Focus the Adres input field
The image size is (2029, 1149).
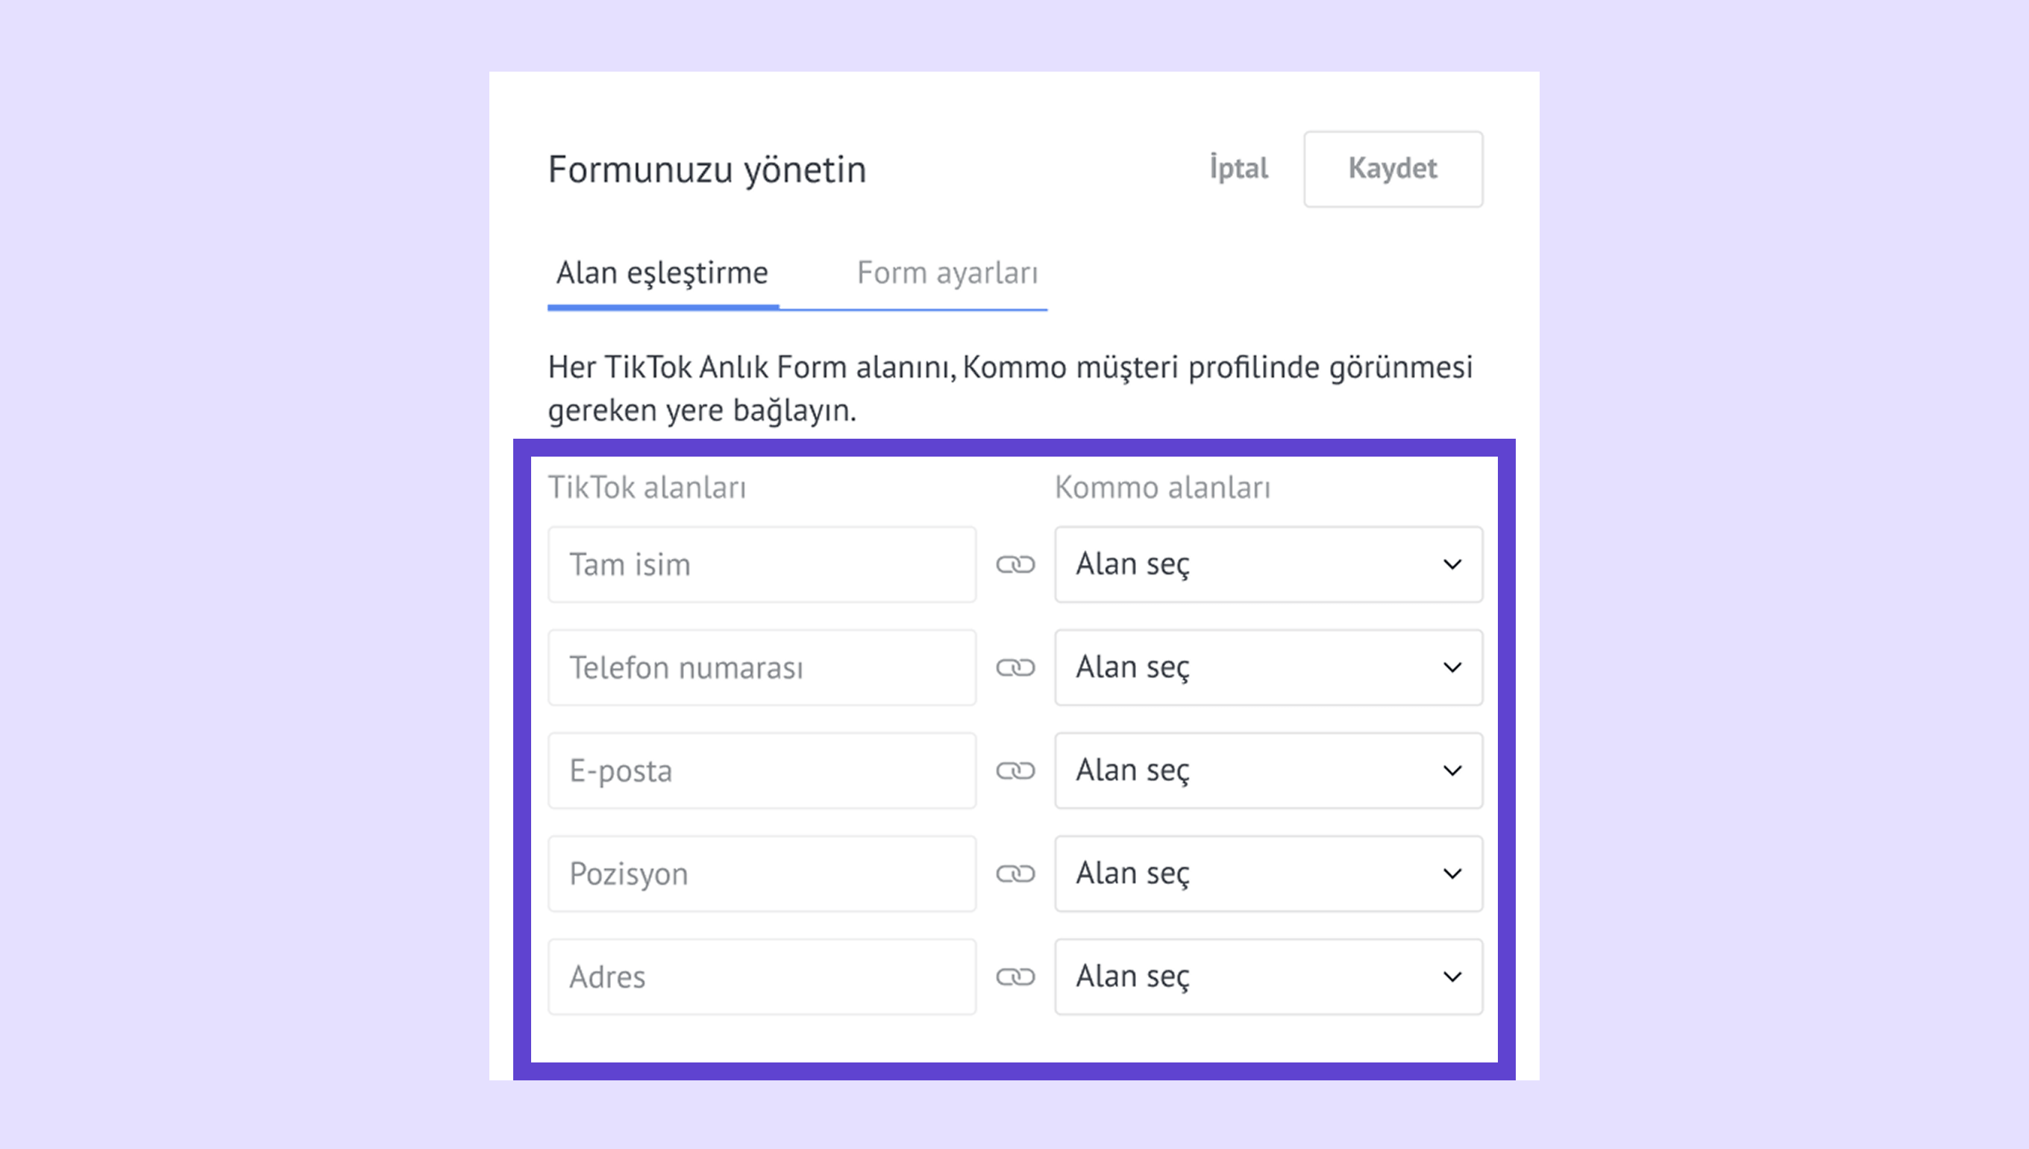(x=762, y=977)
